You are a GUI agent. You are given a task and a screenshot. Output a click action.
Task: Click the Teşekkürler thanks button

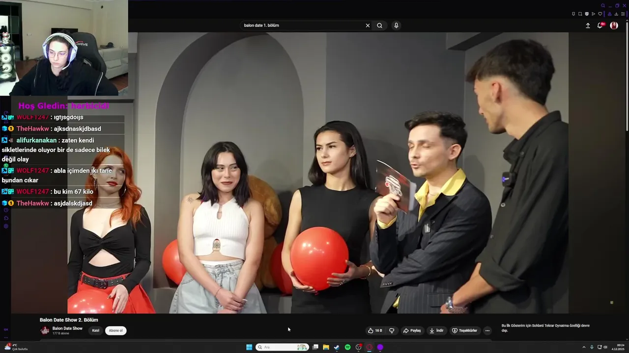click(464, 330)
